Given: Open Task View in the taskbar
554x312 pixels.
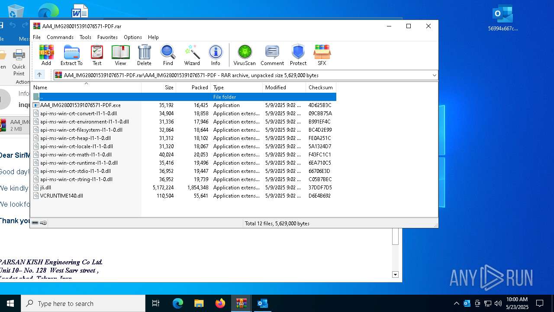Looking at the screenshot, I should point(156,303).
